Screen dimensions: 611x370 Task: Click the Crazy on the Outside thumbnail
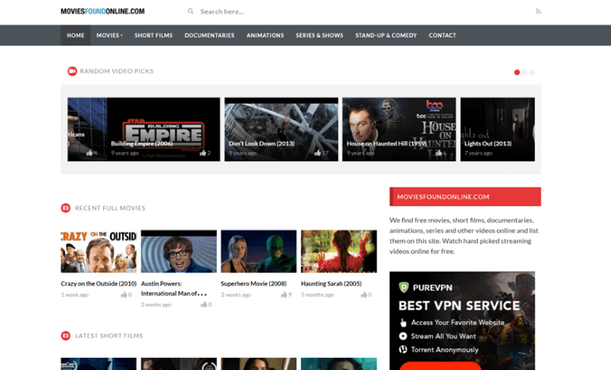99,251
